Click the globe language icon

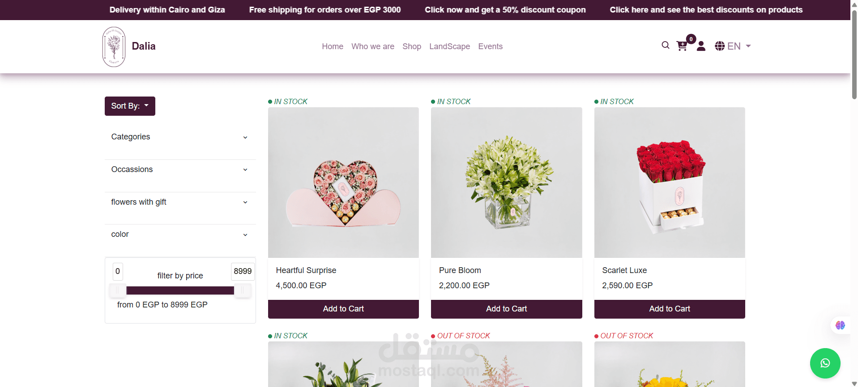click(x=720, y=46)
